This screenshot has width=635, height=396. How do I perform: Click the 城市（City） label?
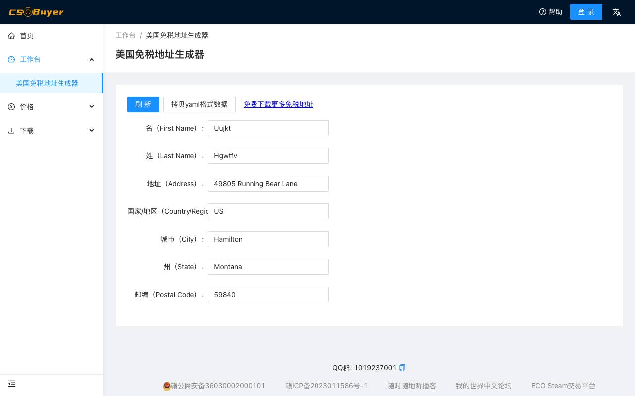(x=183, y=239)
